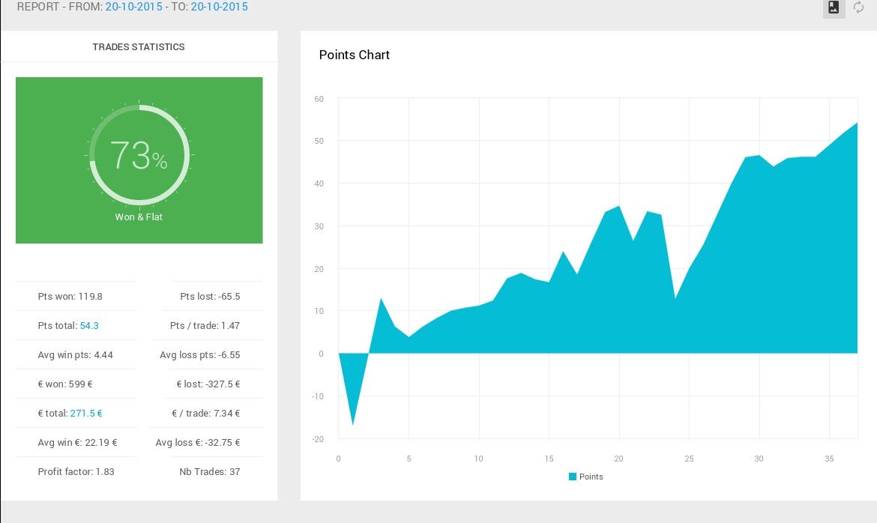Click the Nb Trades: 37 stat

210,472
